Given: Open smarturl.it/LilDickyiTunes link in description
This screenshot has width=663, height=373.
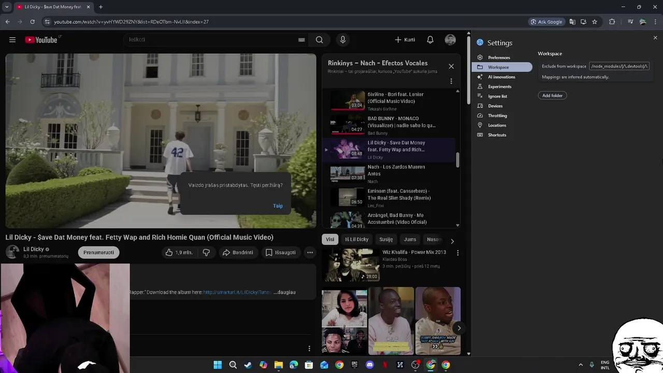Looking at the screenshot, I should click(237, 292).
